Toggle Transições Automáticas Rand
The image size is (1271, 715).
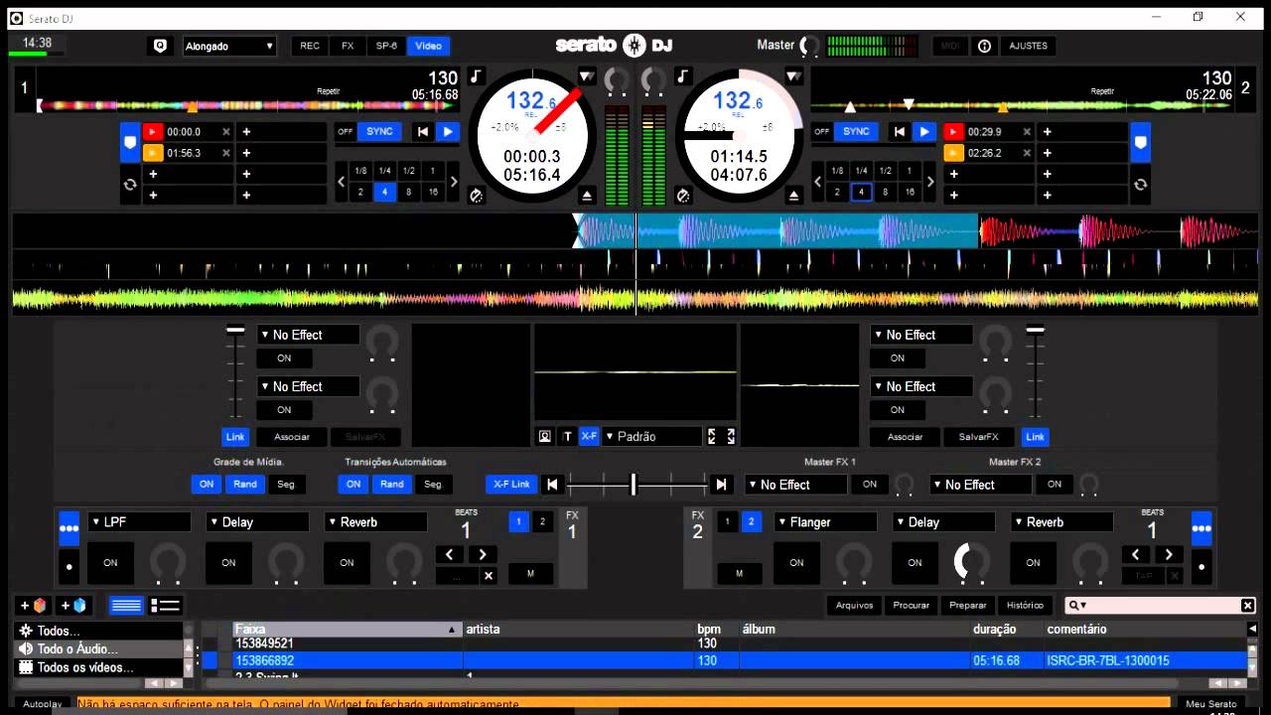392,485
